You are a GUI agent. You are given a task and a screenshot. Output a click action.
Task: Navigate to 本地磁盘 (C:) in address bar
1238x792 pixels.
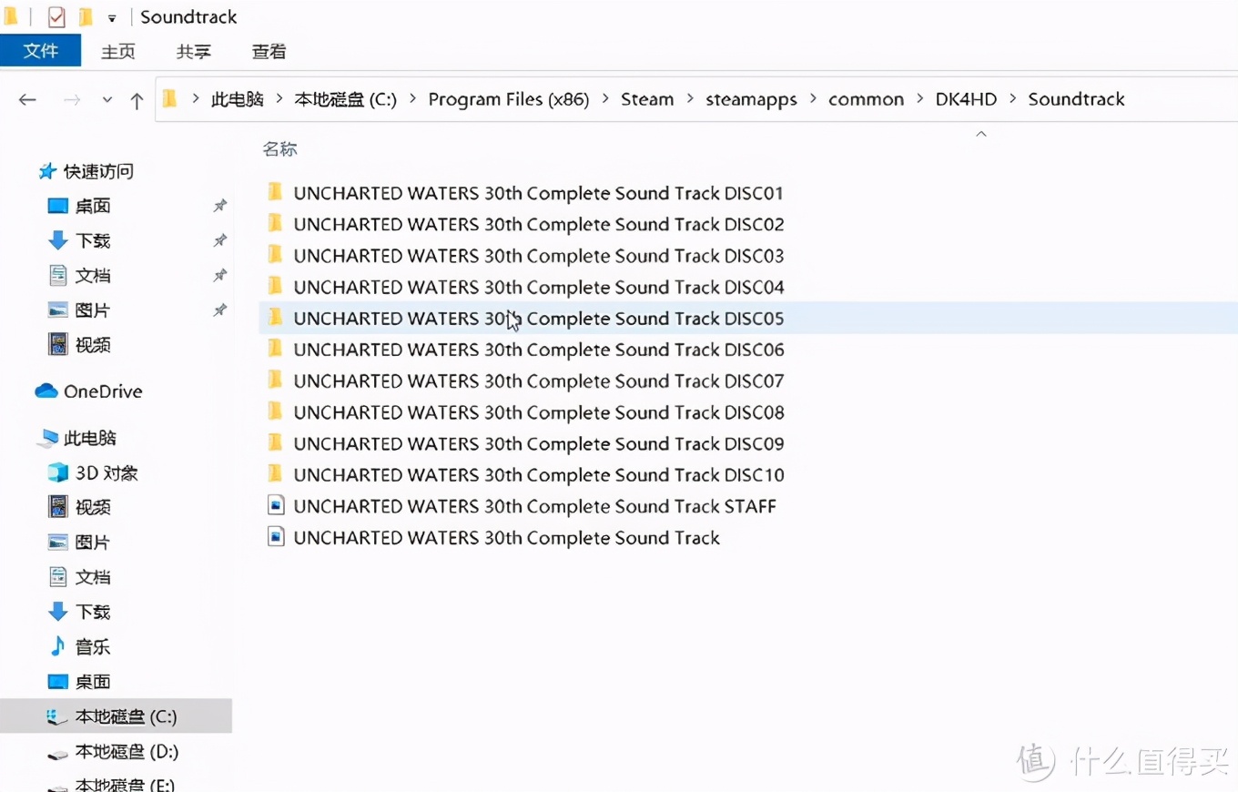pos(346,99)
